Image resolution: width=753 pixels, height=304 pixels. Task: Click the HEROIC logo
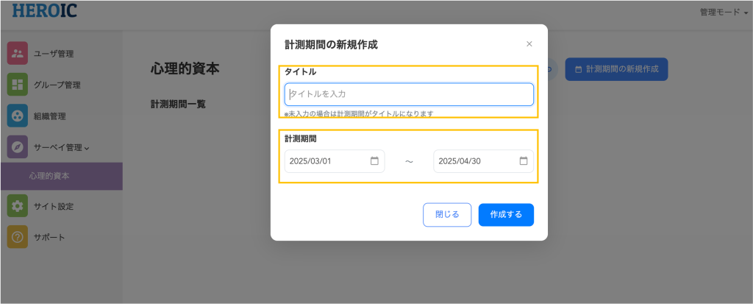click(45, 10)
